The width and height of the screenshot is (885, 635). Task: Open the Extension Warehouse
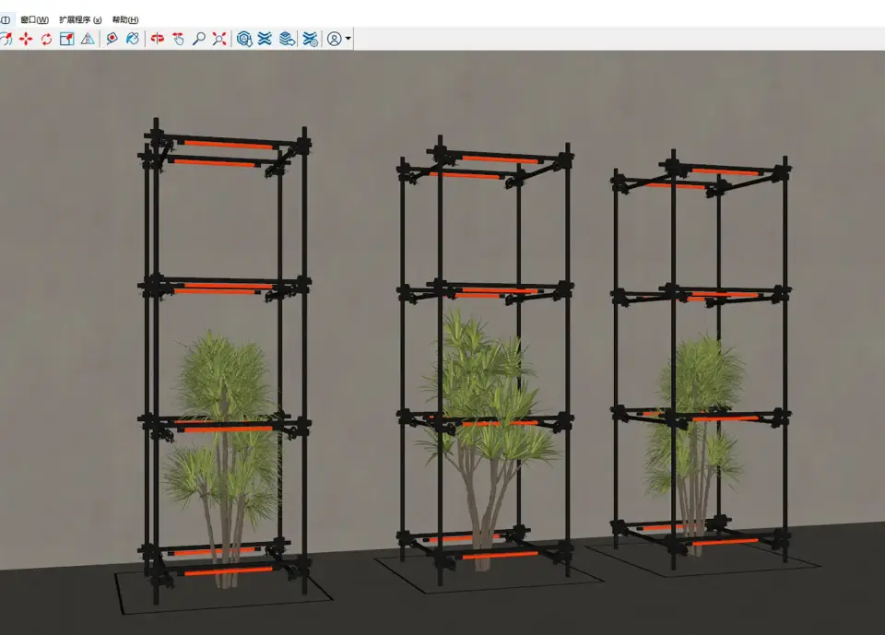[265, 39]
